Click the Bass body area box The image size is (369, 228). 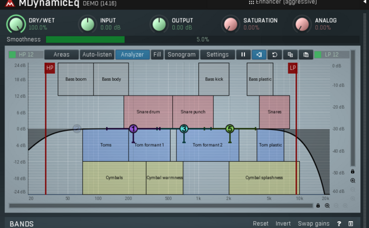click(x=111, y=79)
